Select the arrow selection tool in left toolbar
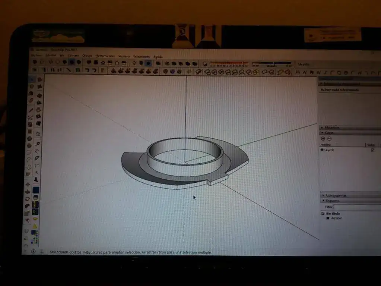The image size is (381, 286). [x=32, y=79]
